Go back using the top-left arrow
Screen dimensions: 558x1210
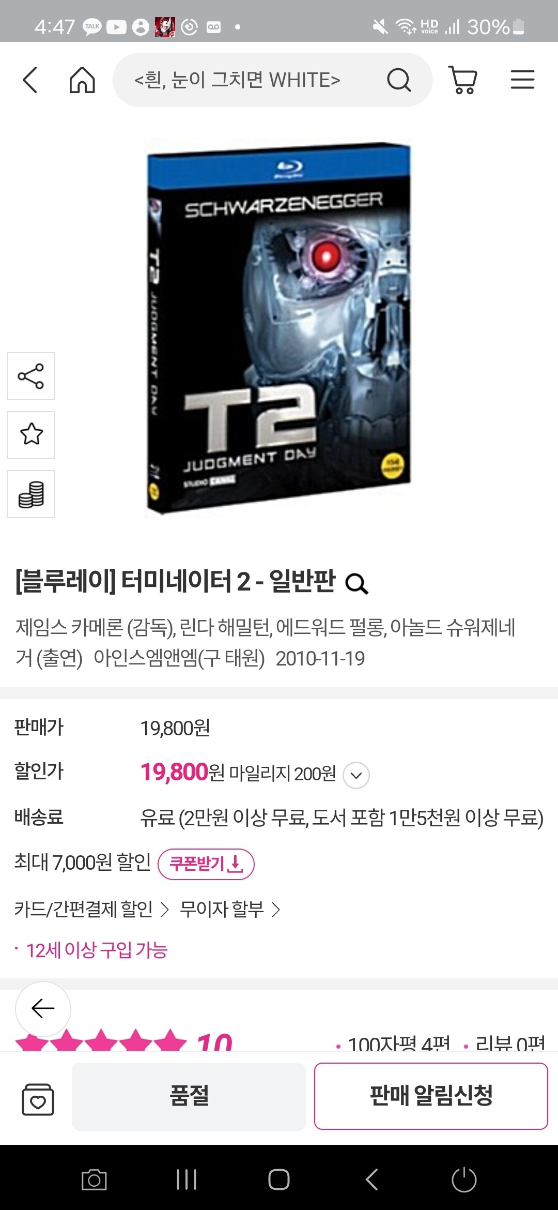(30, 80)
